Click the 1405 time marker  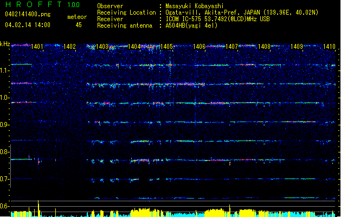(x=166, y=47)
